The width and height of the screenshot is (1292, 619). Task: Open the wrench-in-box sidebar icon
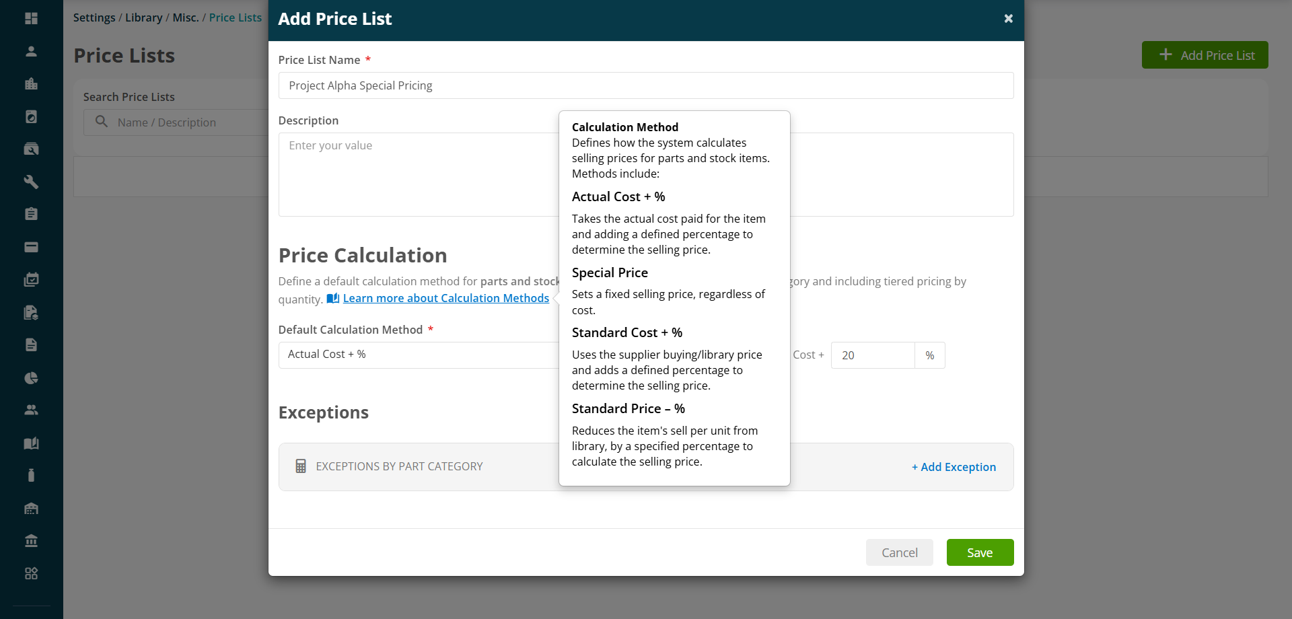click(x=31, y=149)
